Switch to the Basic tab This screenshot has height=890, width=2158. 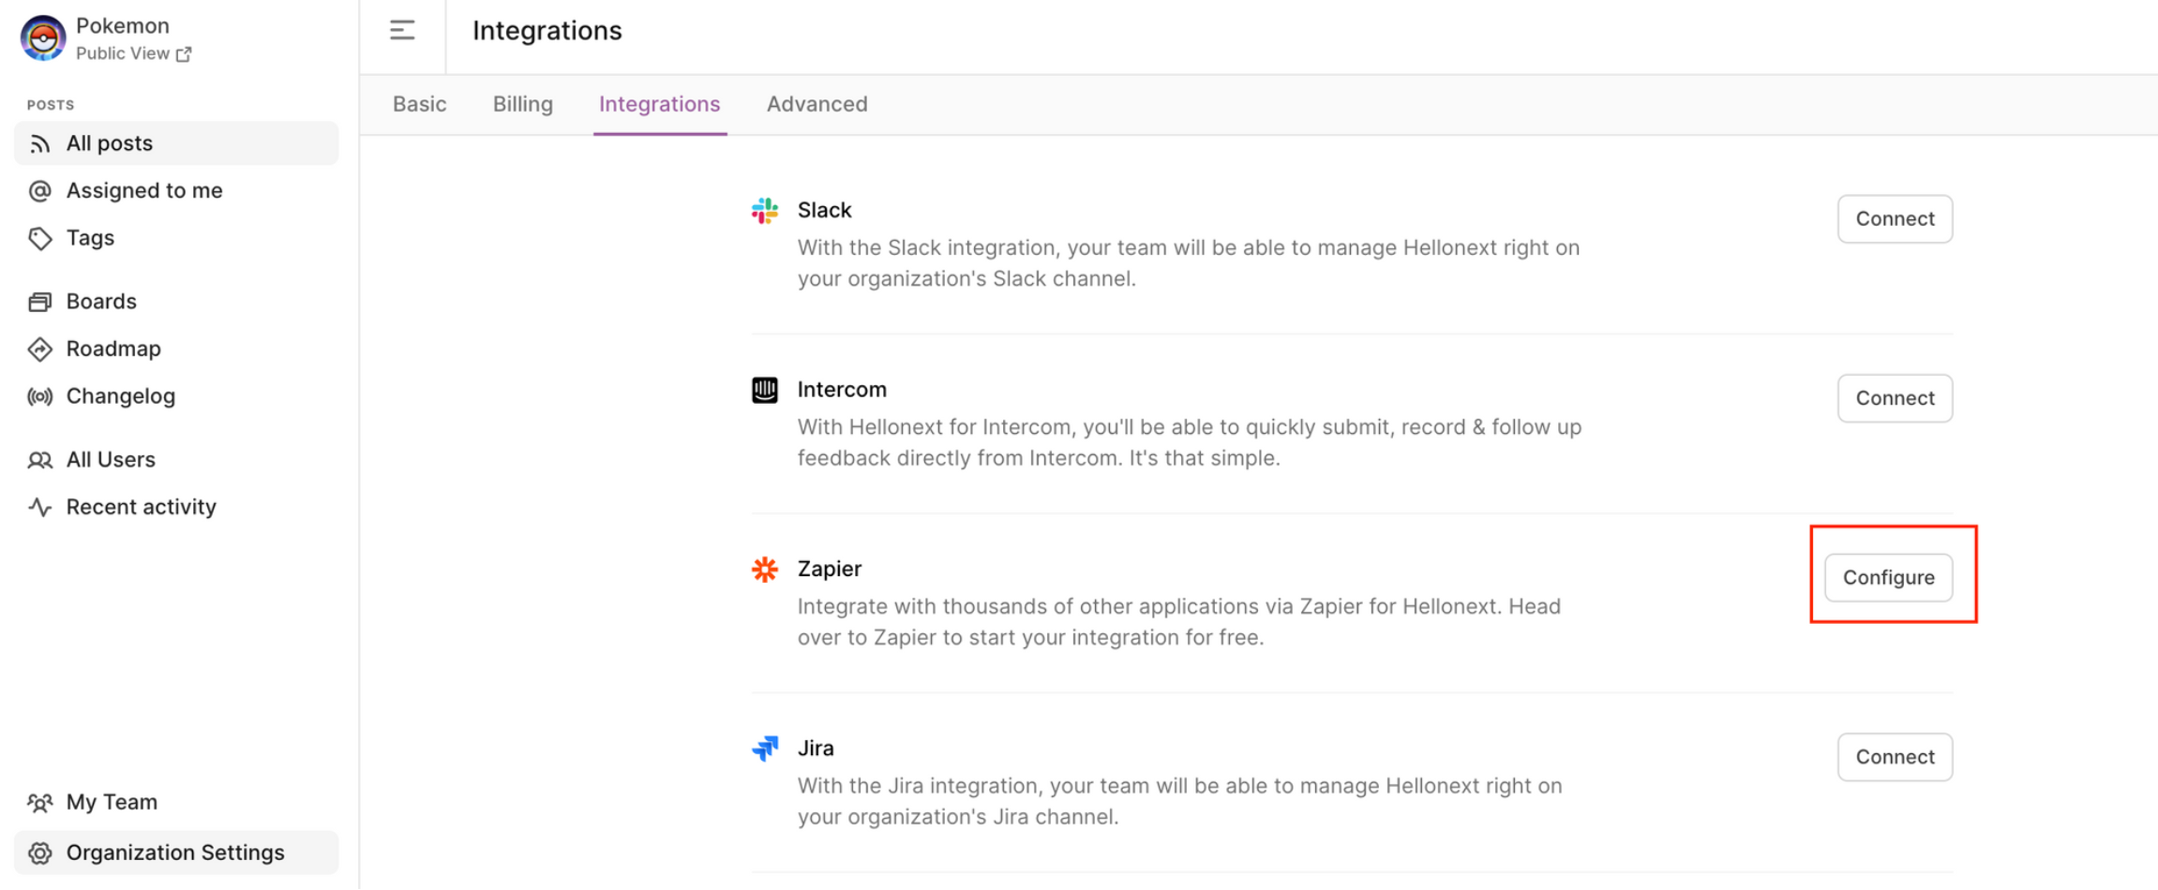pyautogui.click(x=419, y=104)
